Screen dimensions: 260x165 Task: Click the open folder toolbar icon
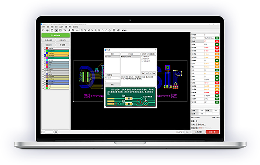[x=43, y=30]
